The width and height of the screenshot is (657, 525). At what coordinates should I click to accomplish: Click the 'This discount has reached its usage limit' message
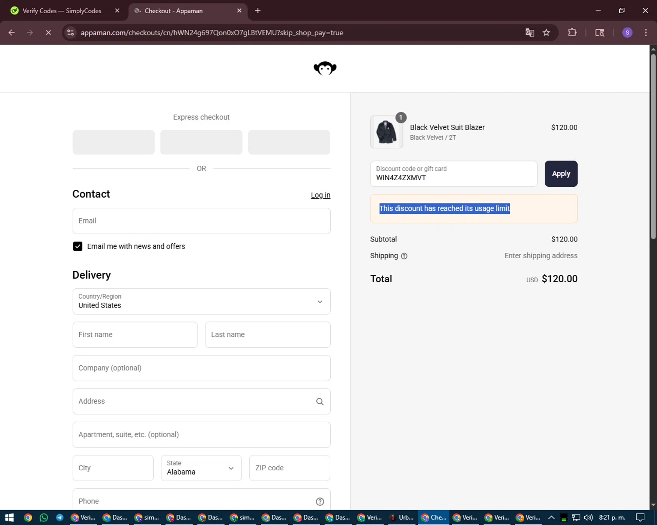point(445,209)
